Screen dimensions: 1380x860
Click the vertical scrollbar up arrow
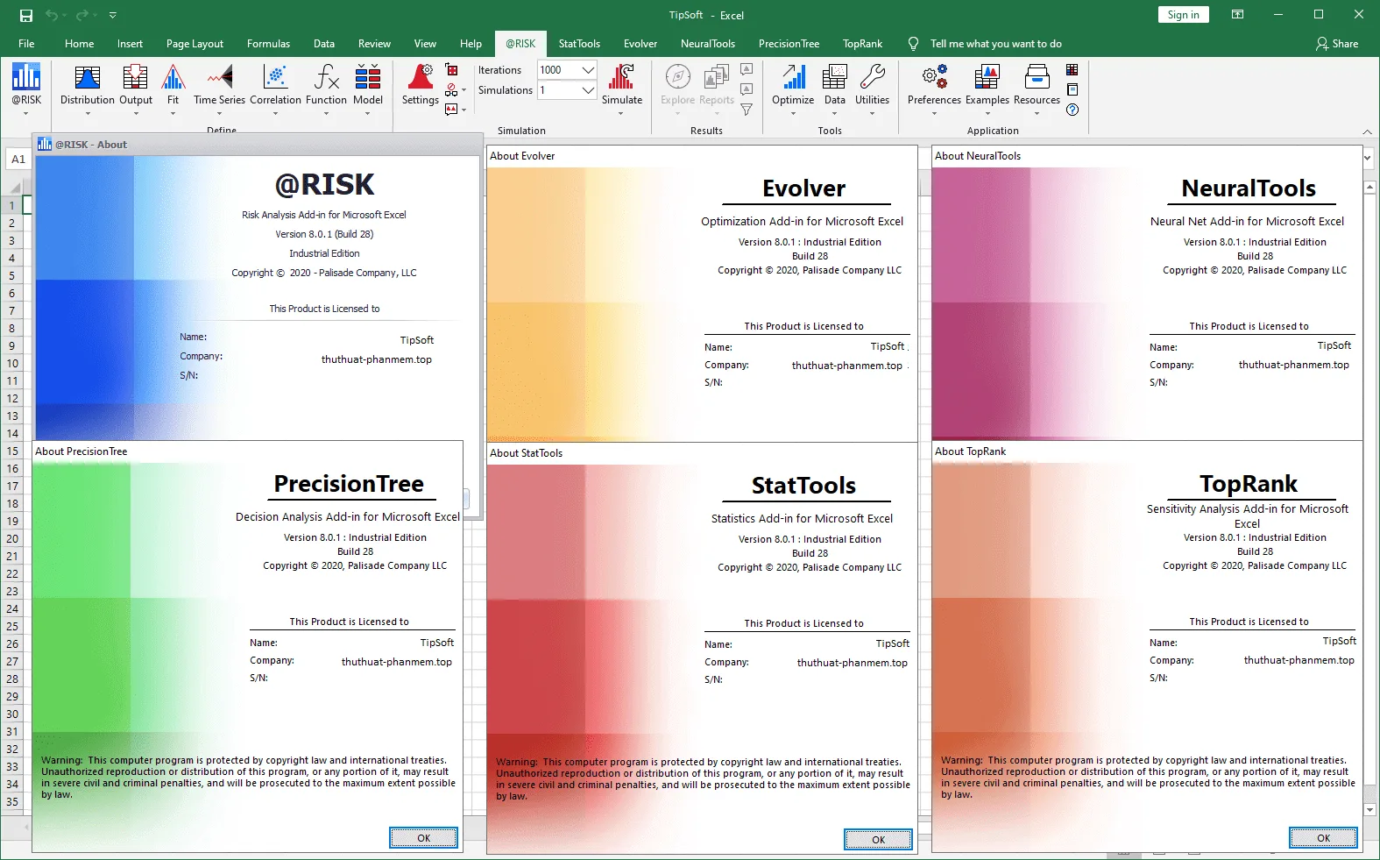click(1370, 187)
